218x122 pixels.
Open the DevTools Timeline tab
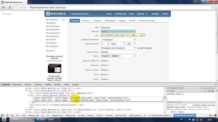click(x=48, y=84)
